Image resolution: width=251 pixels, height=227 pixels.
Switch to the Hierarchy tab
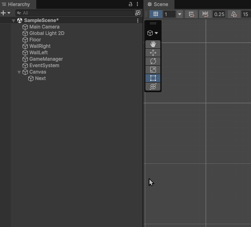18,4
